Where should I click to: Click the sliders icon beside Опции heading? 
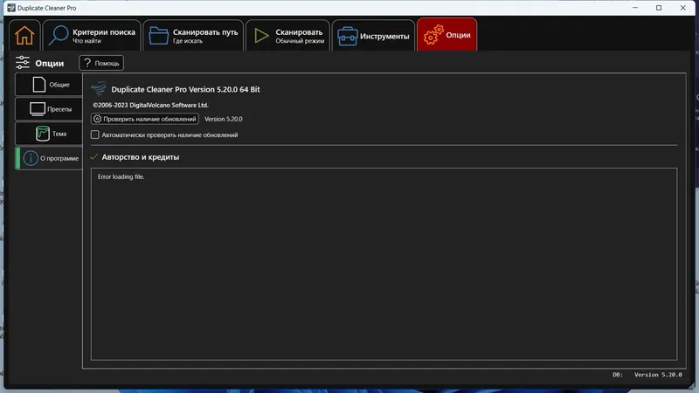click(x=23, y=62)
